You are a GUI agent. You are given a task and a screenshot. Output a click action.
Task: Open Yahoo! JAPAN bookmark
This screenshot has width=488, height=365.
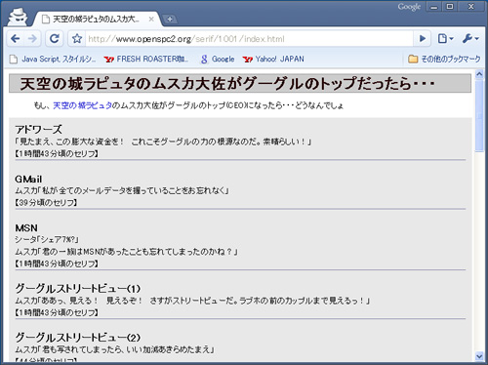tap(273, 60)
